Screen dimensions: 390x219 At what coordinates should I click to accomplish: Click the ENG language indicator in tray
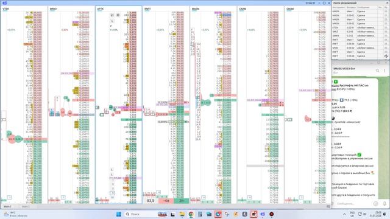click(x=352, y=214)
